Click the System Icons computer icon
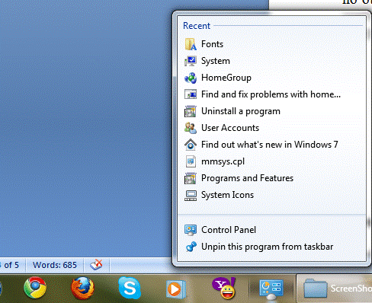Image resolution: width=372 pixels, height=303 pixels. click(x=191, y=196)
